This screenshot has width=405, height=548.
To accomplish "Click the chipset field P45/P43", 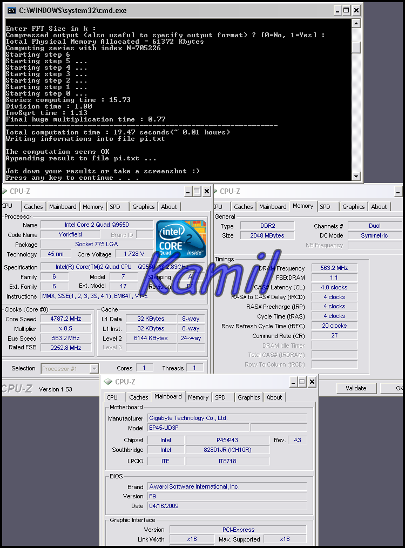I will (227, 440).
